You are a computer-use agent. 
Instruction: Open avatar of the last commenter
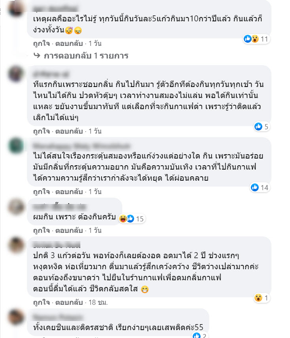[16, 317]
